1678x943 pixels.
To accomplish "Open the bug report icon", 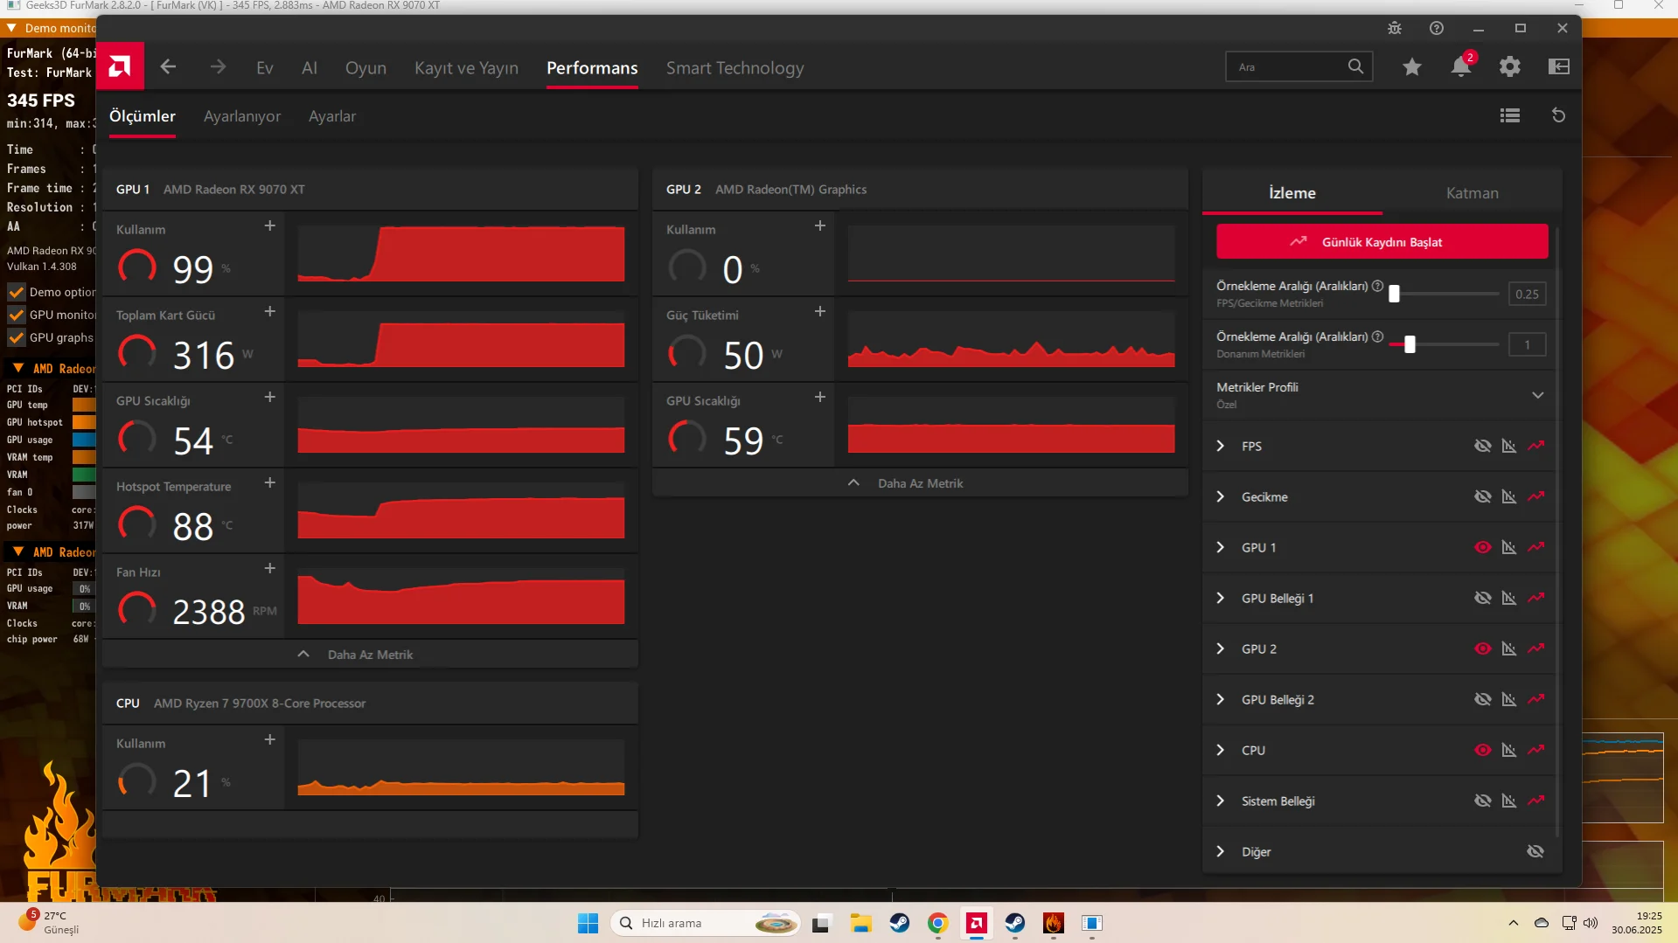I will pos(1395,28).
